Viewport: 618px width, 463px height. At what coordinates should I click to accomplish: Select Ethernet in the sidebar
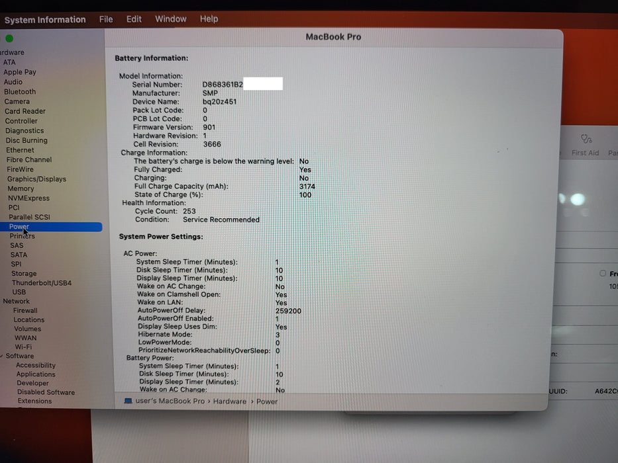(20, 150)
